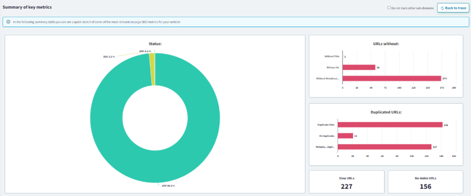Click the H1 duplicates bar
Image resolution: width=471 pixels, height=196 pixels.
[x=345, y=136]
